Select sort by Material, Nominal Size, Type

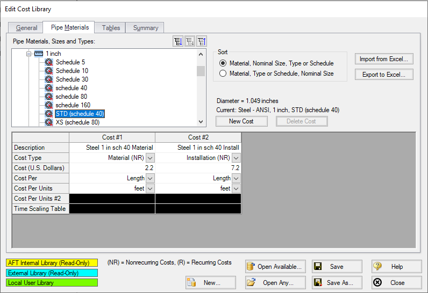point(223,63)
